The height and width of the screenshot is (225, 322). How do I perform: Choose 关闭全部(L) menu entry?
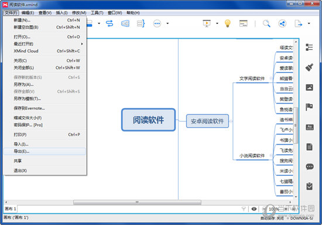(44, 68)
